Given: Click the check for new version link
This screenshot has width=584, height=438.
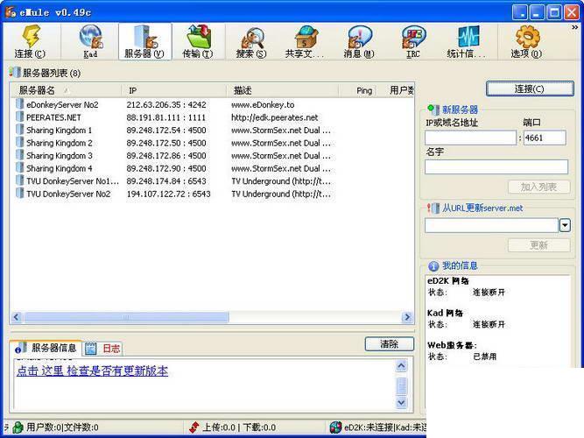Looking at the screenshot, I should point(92,371).
